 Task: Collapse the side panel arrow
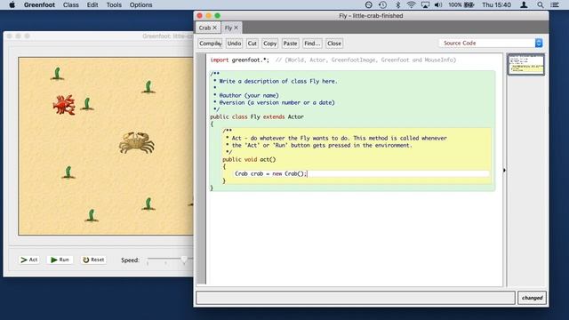[504, 170]
